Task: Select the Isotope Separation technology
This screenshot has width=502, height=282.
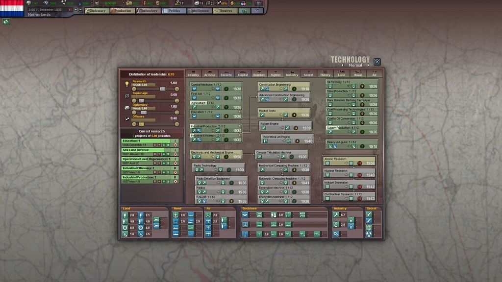Action: tap(349, 185)
